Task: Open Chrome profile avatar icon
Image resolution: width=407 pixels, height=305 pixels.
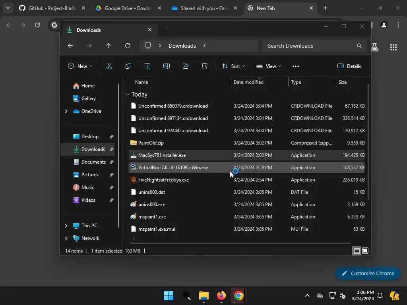Action: [x=384, y=25]
